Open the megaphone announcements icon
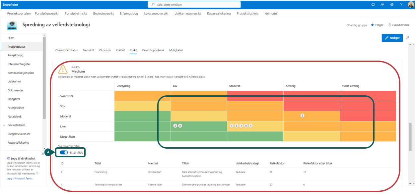This screenshot has height=194, width=415. [x=373, y=5]
